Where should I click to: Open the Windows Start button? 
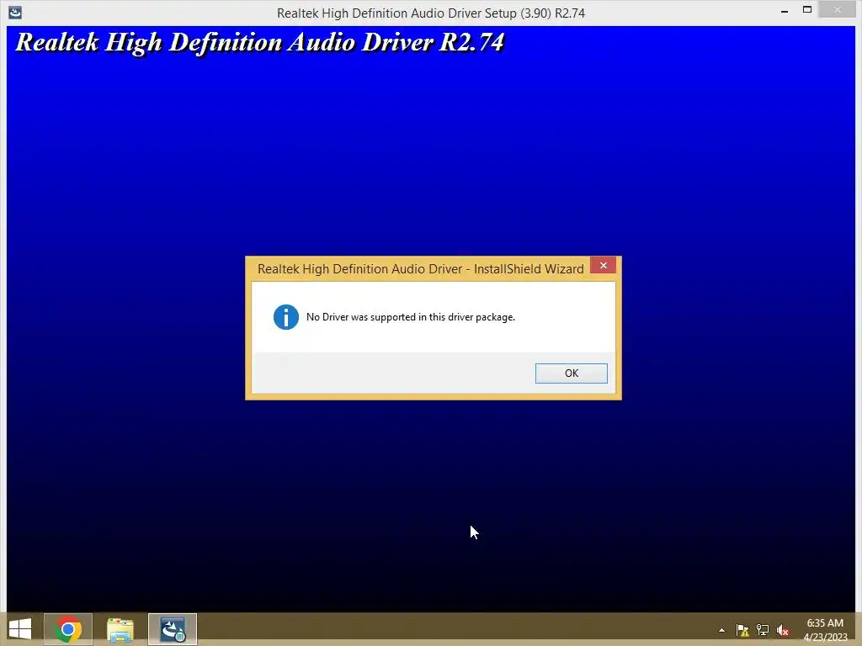click(x=20, y=629)
